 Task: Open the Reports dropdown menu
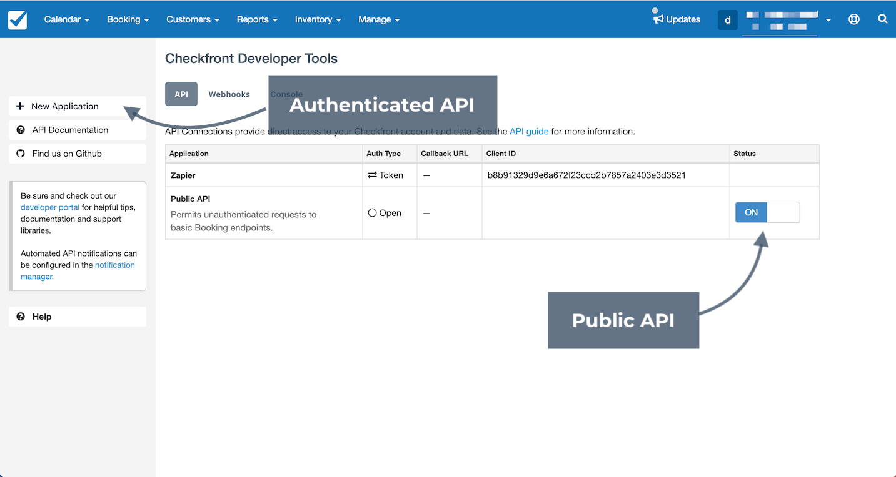point(257,19)
